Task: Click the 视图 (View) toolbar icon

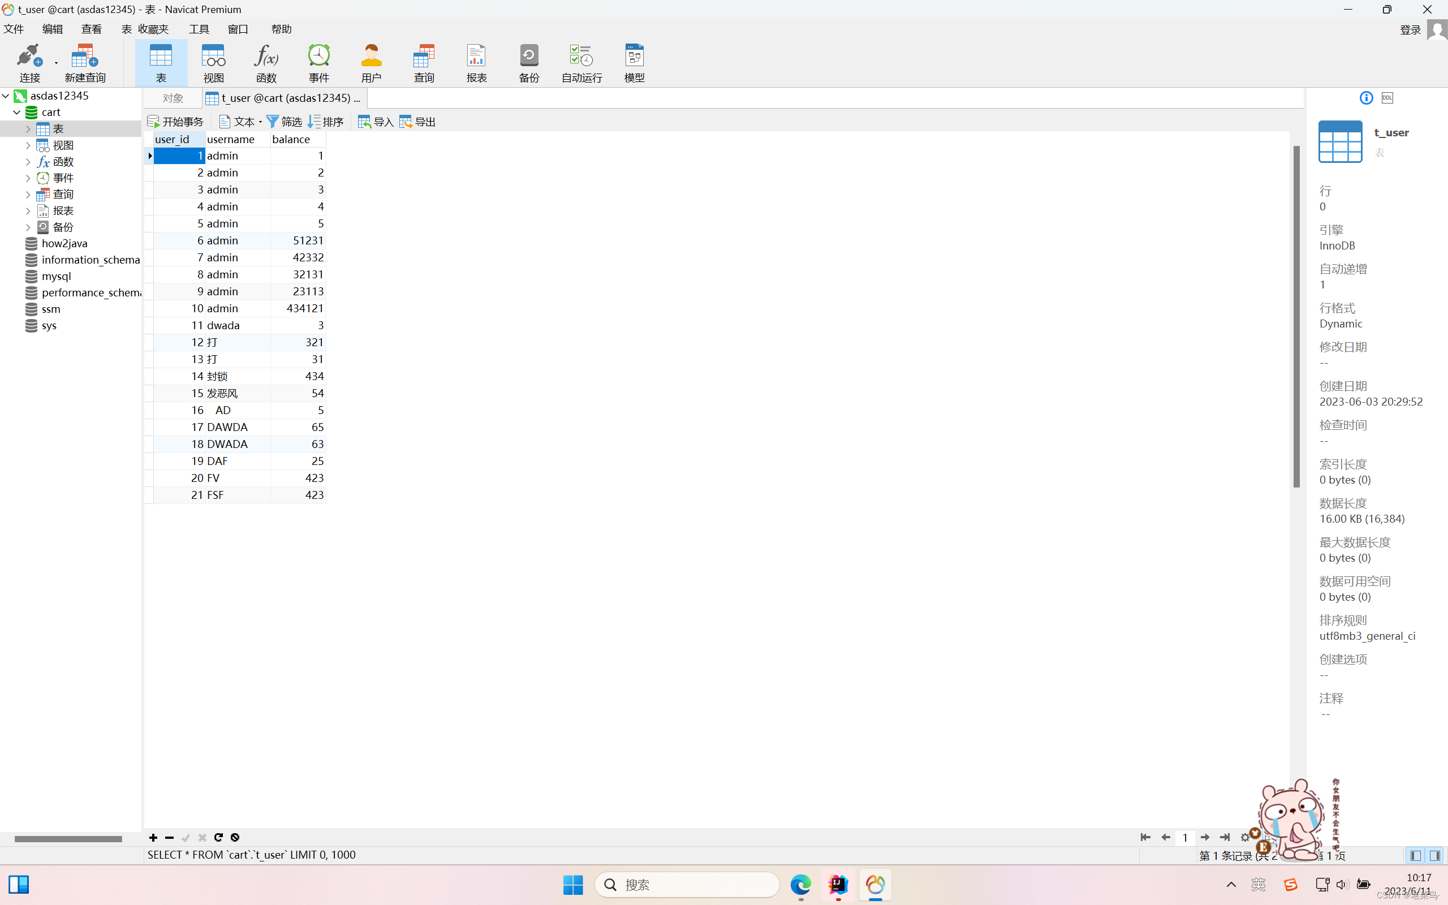Action: pos(213,62)
